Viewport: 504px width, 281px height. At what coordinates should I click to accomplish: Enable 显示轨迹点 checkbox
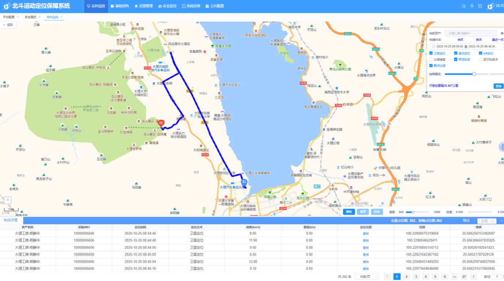480,59
